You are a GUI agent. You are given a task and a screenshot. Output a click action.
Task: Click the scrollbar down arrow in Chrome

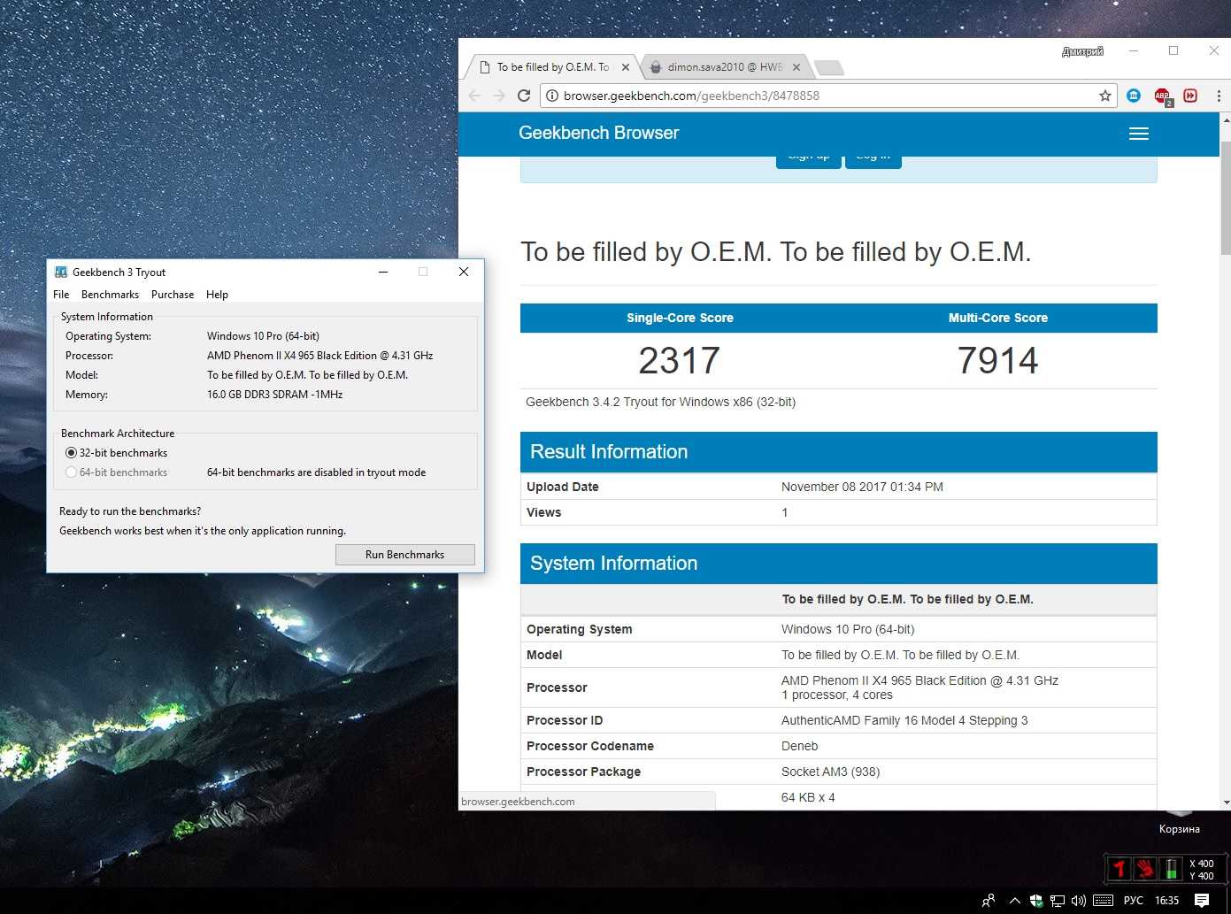click(x=1226, y=803)
